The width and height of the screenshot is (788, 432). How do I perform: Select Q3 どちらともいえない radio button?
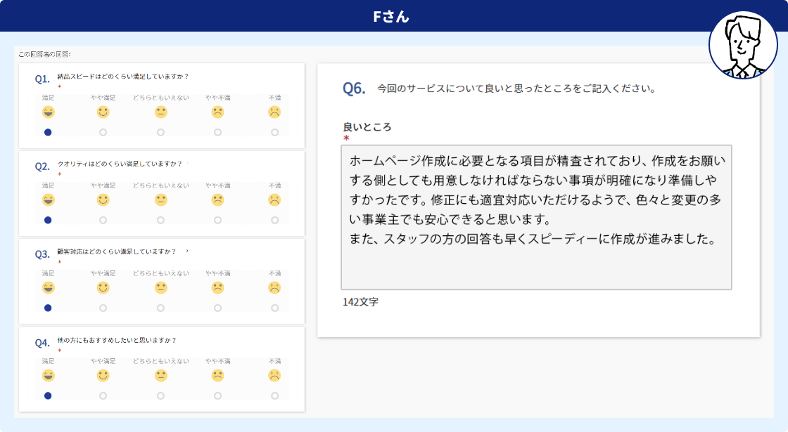tap(161, 308)
